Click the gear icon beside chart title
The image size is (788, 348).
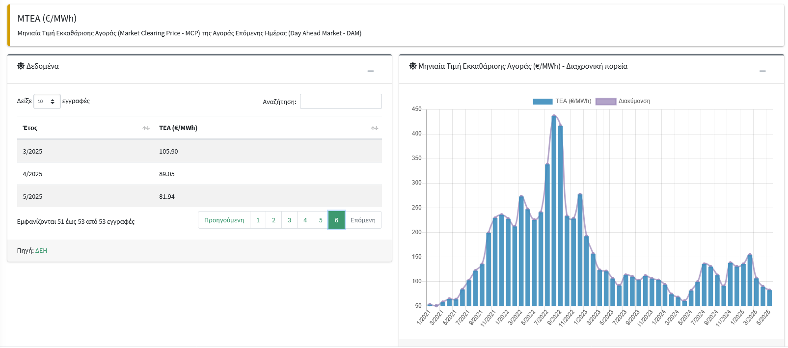coord(413,66)
